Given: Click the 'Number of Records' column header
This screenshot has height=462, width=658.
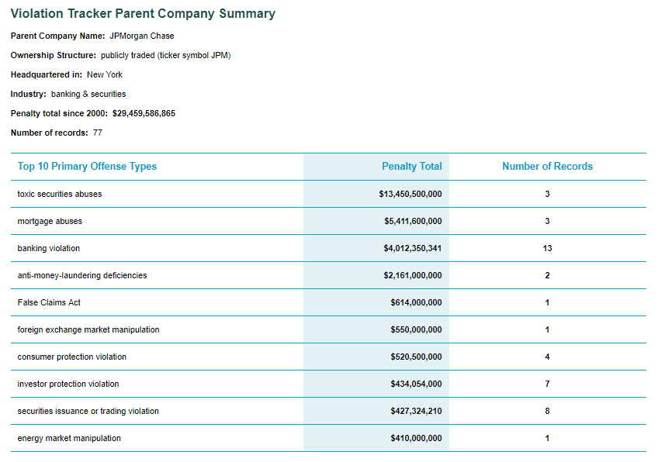Looking at the screenshot, I should [547, 167].
